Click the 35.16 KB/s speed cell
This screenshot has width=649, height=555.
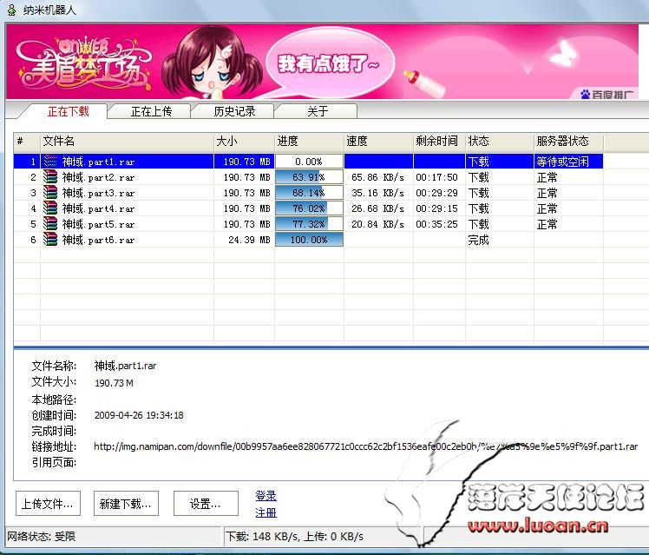click(x=377, y=193)
